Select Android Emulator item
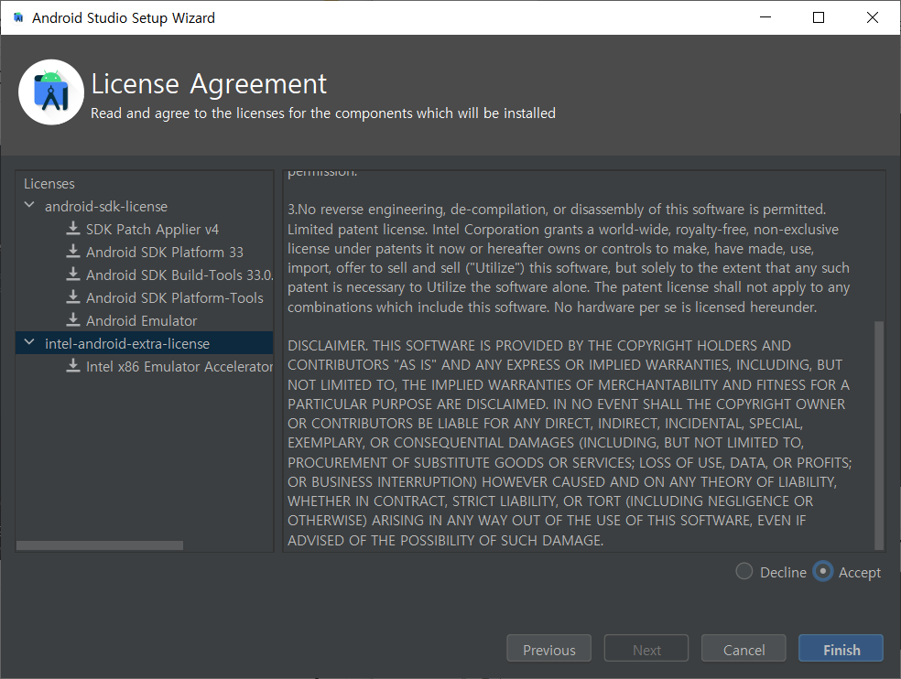 tap(141, 321)
